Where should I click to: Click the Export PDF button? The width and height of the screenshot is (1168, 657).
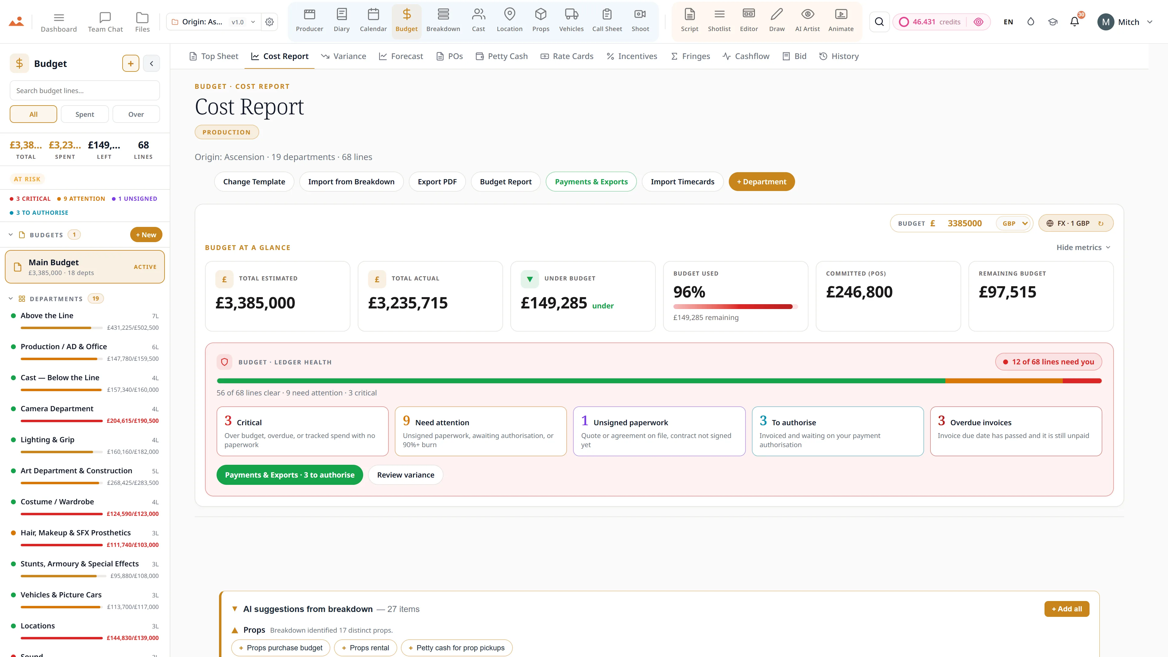coord(437,182)
